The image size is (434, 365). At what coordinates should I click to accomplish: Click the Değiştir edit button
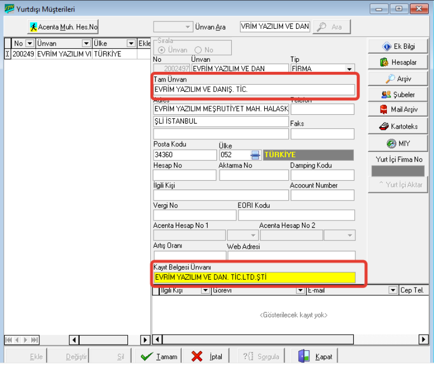click(69, 357)
